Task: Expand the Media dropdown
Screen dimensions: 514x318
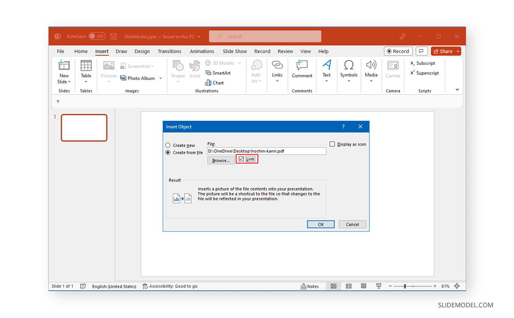Action: tap(371, 80)
